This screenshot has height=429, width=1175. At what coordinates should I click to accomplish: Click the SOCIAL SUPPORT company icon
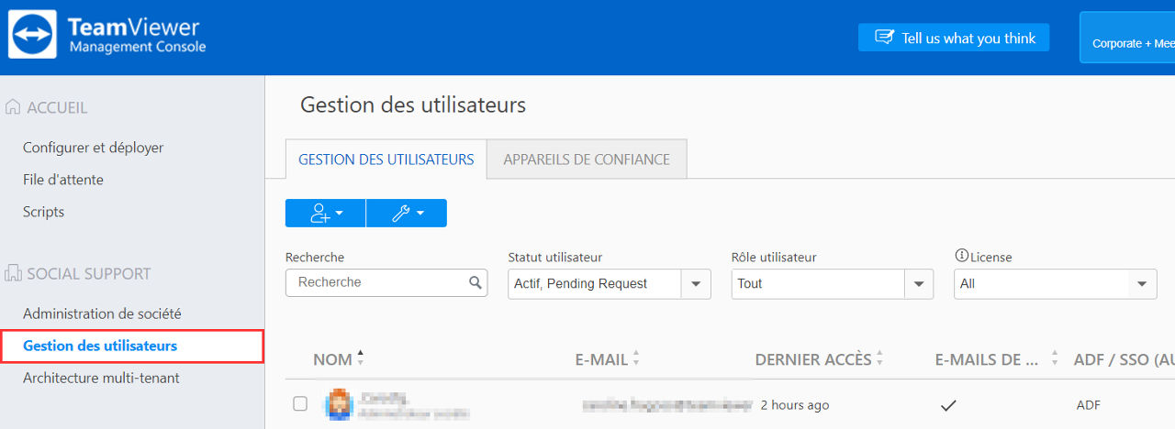pyautogui.click(x=13, y=273)
